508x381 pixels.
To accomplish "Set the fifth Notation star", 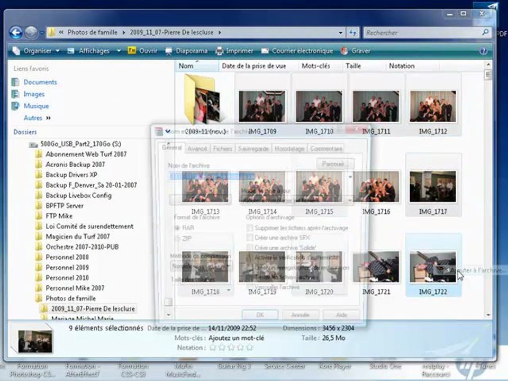I will point(249,348).
